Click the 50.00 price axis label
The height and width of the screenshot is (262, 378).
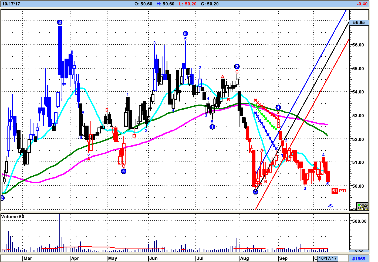(358, 186)
